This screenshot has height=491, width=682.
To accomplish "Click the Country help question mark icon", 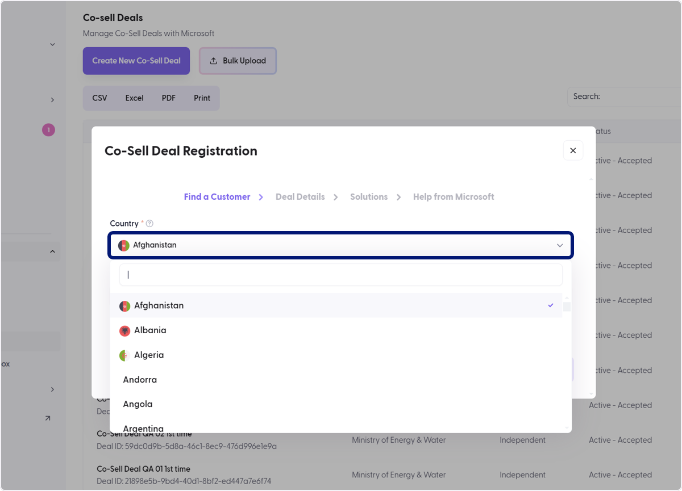I will [149, 224].
